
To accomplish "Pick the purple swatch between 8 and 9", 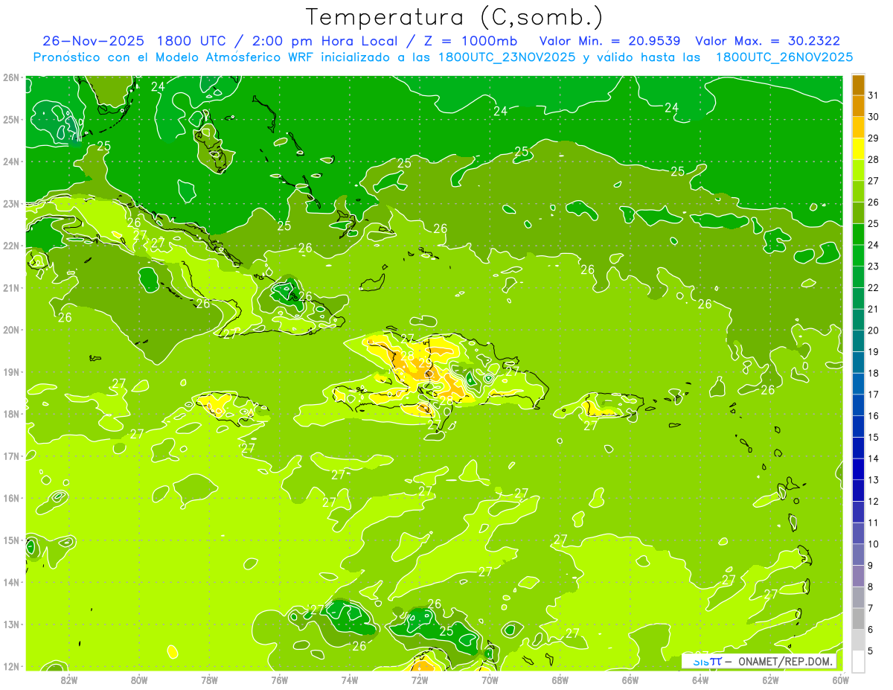I will [x=858, y=576].
